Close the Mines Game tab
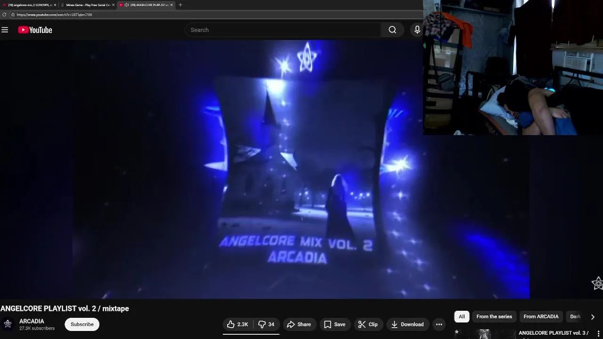This screenshot has width=603, height=339. pos(113,5)
